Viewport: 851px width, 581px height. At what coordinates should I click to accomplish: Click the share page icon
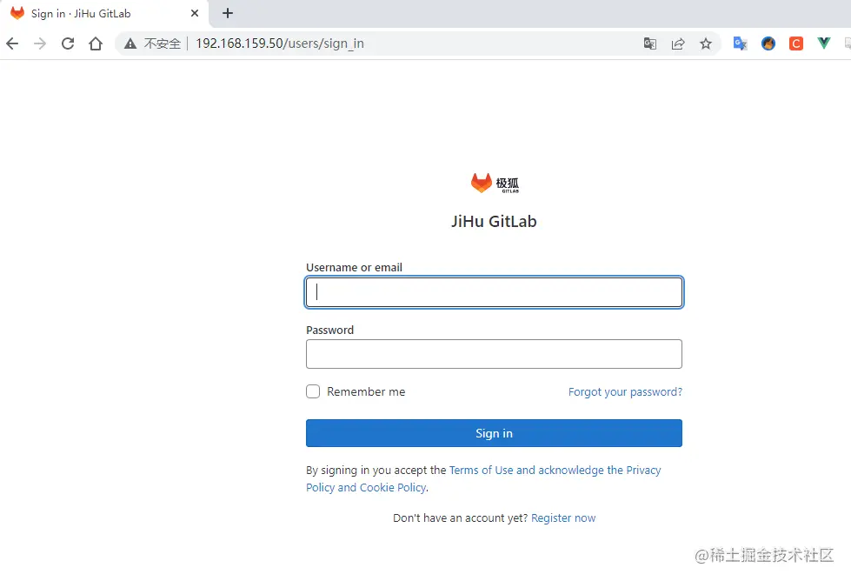[x=678, y=43]
